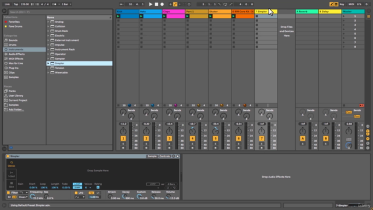Select the A Reverb return track header
Screen dimensions: 373x210
coord(307,12)
